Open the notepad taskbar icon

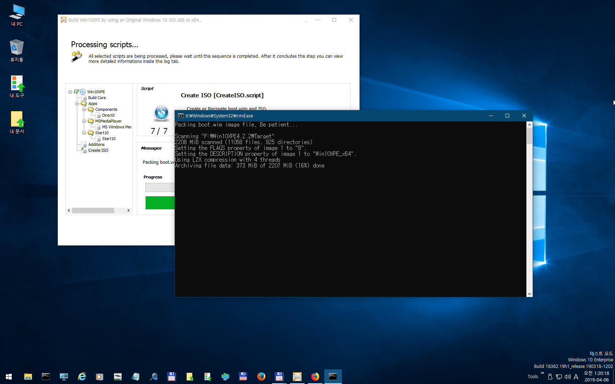coord(135,377)
